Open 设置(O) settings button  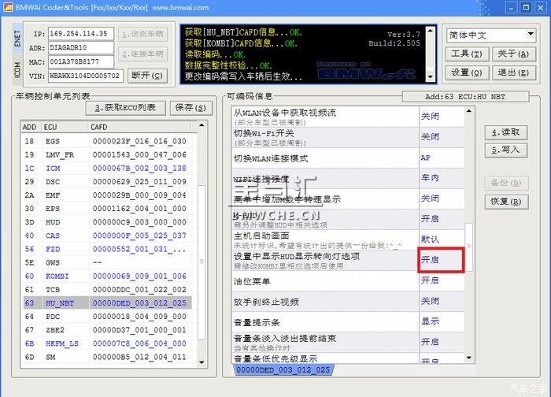[x=468, y=72]
